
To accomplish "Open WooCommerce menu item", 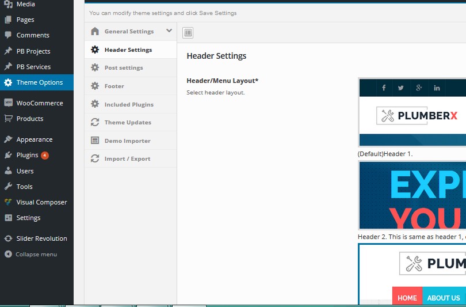I will click(37, 103).
